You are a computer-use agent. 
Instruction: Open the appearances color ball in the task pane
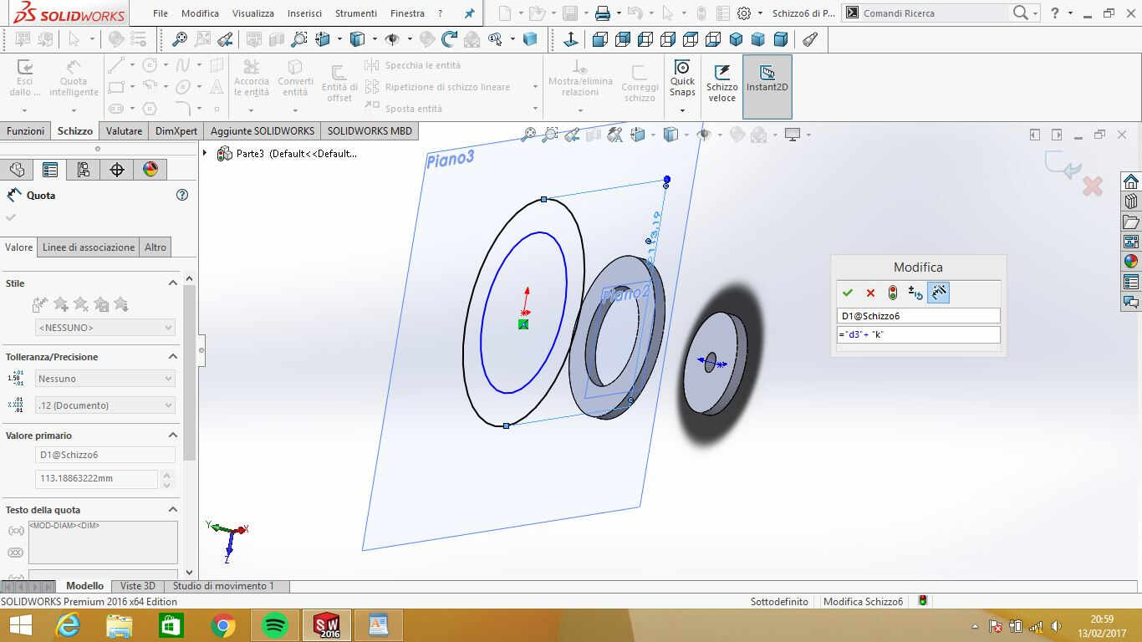1131,262
